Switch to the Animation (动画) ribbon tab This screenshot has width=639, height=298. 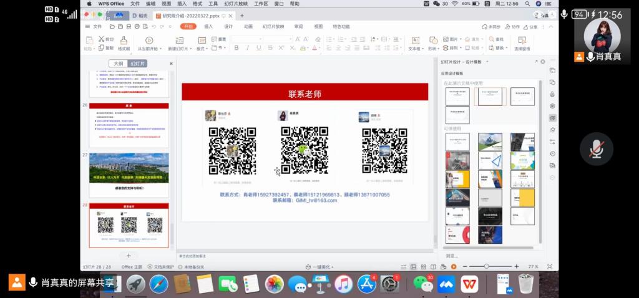coord(248,27)
